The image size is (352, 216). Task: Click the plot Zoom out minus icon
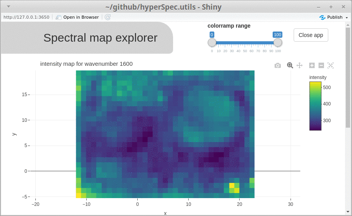[x=321, y=65]
